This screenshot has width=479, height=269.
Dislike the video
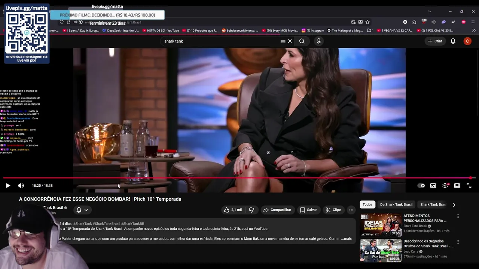tap(251, 210)
